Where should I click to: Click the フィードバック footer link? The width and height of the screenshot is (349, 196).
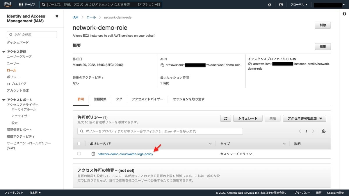tap(14, 193)
